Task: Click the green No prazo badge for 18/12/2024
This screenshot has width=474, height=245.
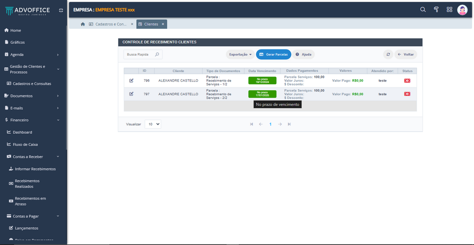Action: (x=262, y=81)
